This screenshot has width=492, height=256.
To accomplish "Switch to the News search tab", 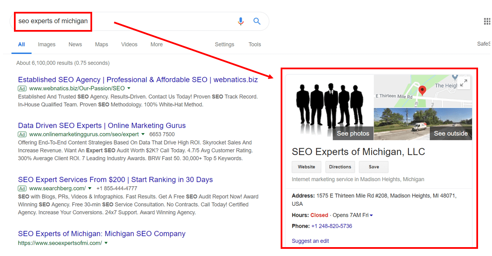I will 75,44.
